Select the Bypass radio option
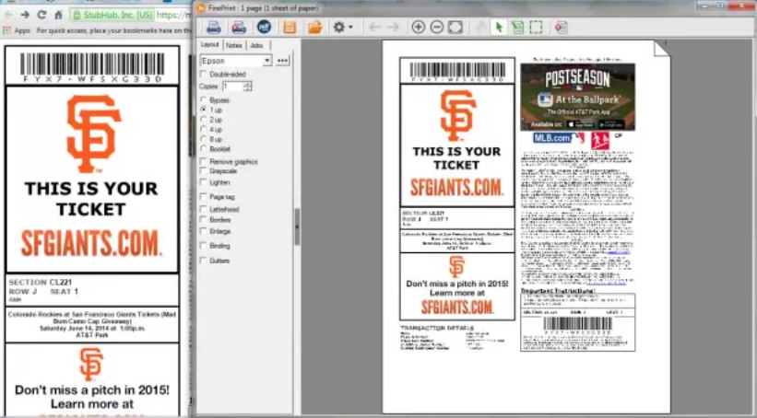 pos(203,99)
